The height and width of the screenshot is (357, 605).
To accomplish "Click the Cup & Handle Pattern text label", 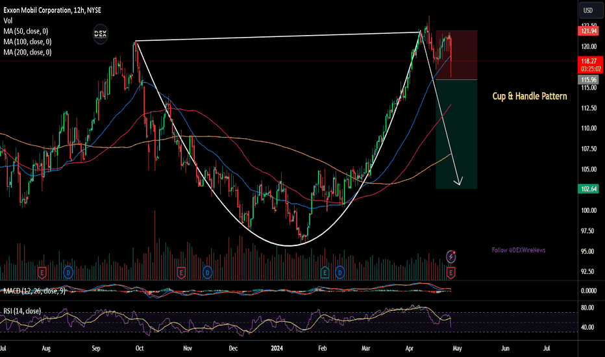I will click(530, 96).
